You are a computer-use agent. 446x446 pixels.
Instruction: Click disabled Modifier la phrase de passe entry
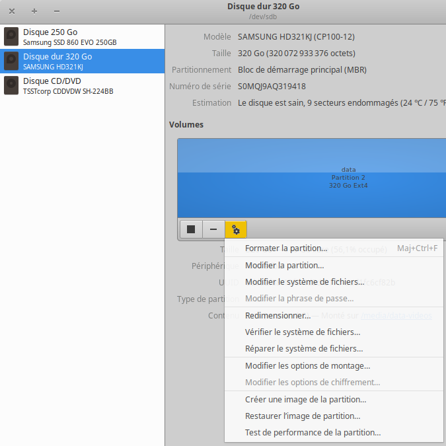334,299
